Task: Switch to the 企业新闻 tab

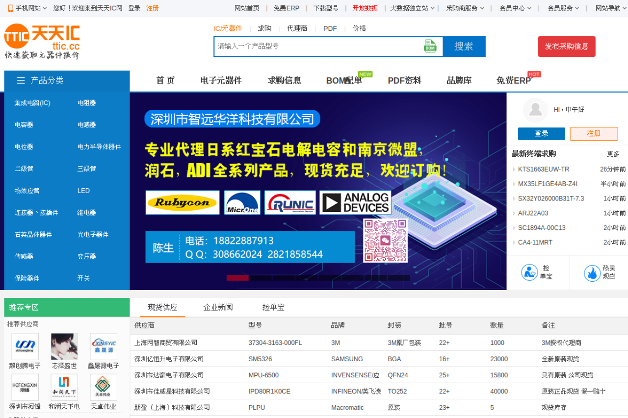Action: coord(218,307)
